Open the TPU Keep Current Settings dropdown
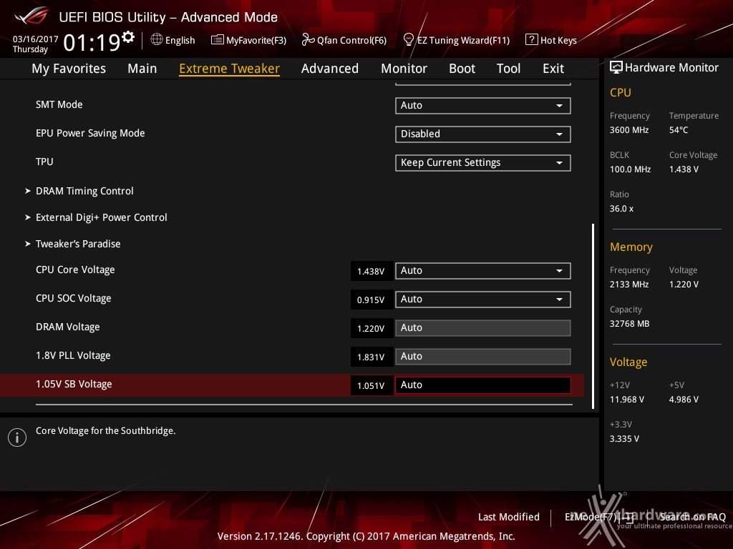 click(482, 162)
